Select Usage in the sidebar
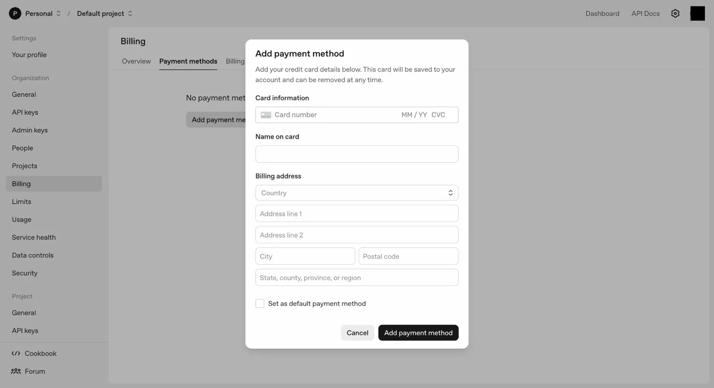This screenshot has width=714, height=388. tap(21, 219)
